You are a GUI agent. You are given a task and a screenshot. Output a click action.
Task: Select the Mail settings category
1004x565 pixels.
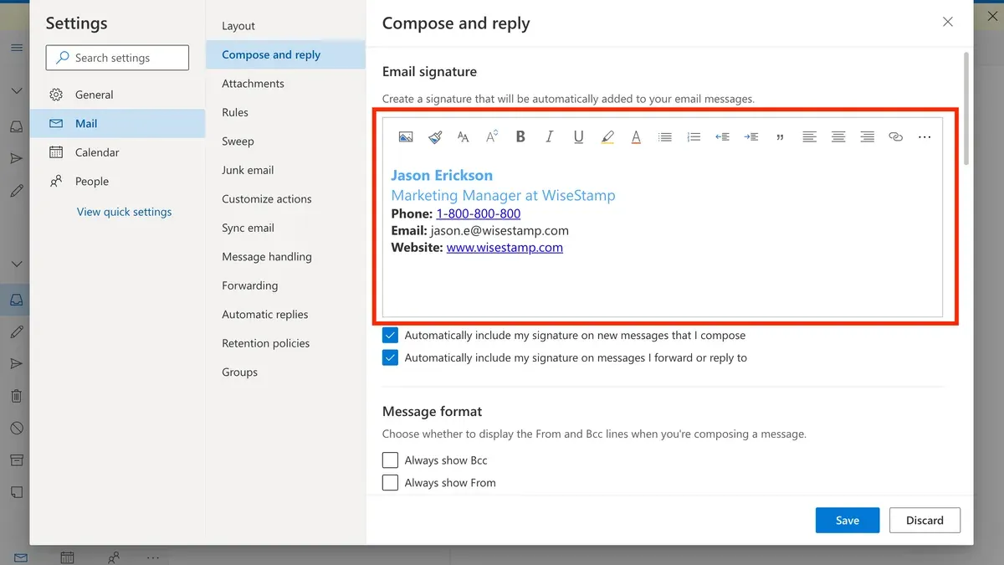pos(117,123)
